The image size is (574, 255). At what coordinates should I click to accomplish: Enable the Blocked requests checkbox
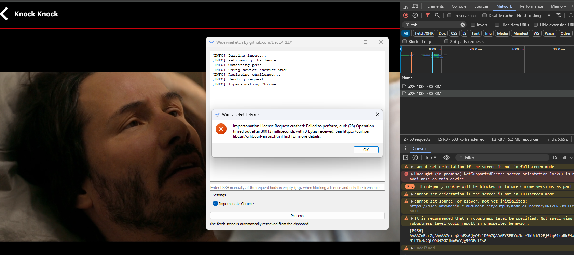pos(405,41)
